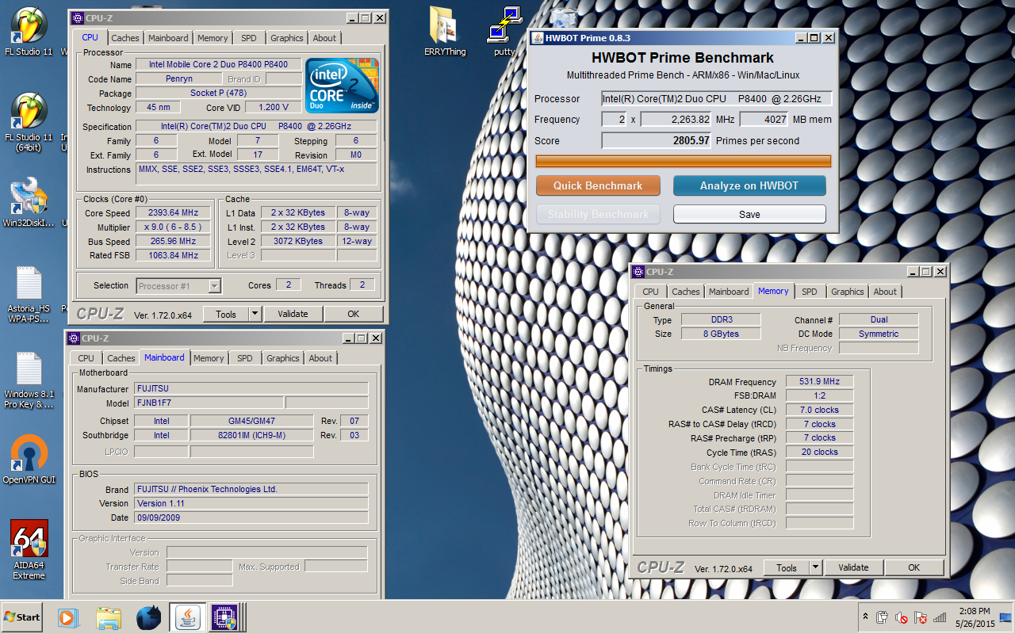Open Windows Explorer from the taskbar
This screenshot has height=634, width=1015.
tap(109, 617)
